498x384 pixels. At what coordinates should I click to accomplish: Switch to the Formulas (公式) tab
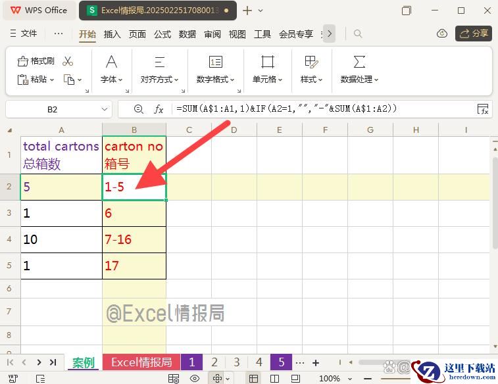[x=162, y=34]
